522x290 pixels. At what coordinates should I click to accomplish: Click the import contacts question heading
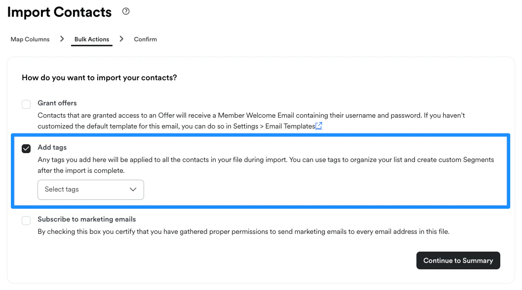(99, 78)
